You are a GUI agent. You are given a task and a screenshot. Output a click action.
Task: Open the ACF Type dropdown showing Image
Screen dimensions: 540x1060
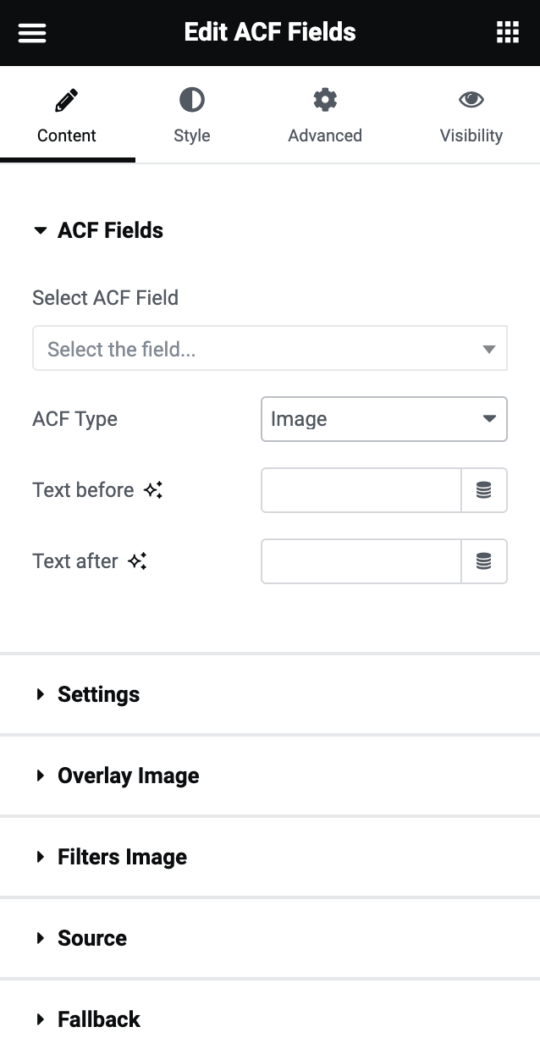[x=383, y=418]
